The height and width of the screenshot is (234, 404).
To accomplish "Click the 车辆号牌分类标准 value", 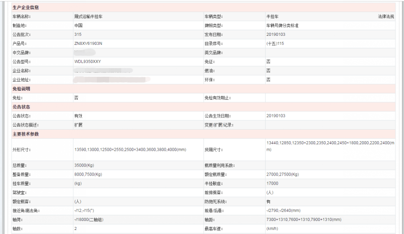I will pos(282,25).
